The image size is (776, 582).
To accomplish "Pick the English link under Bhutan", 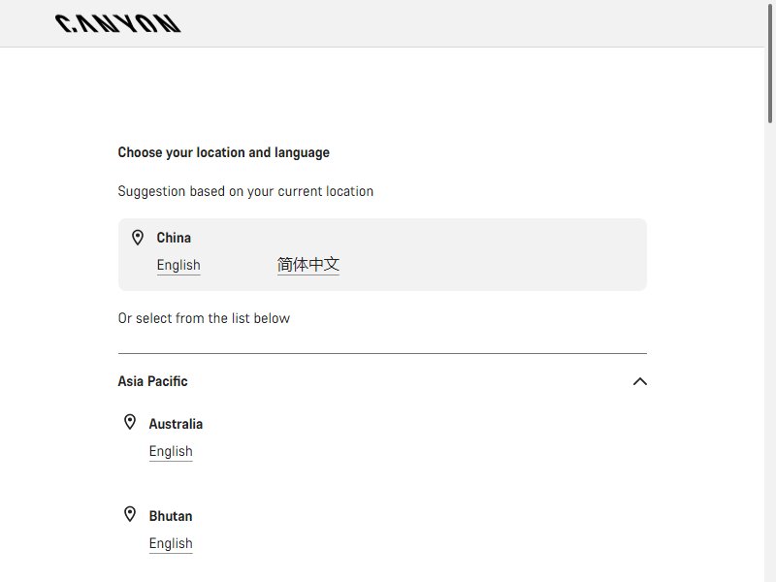I will tap(171, 543).
